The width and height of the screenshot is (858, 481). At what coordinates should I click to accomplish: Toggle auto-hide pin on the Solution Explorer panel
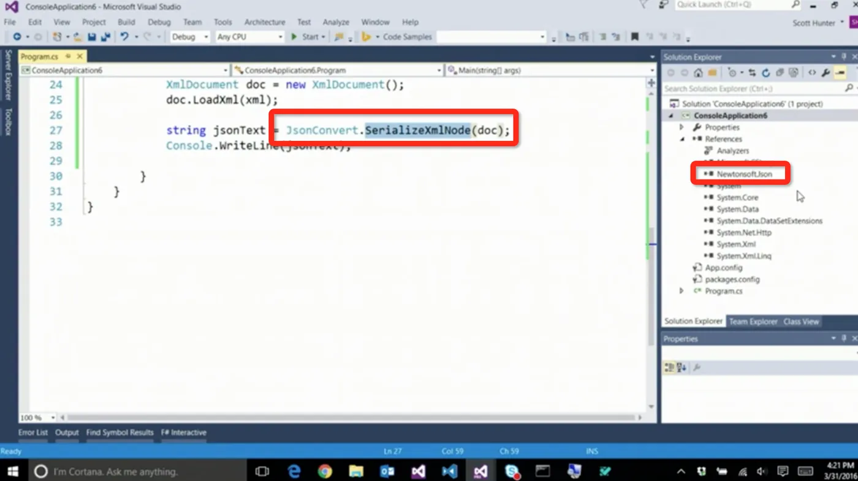[x=844, y=57]
